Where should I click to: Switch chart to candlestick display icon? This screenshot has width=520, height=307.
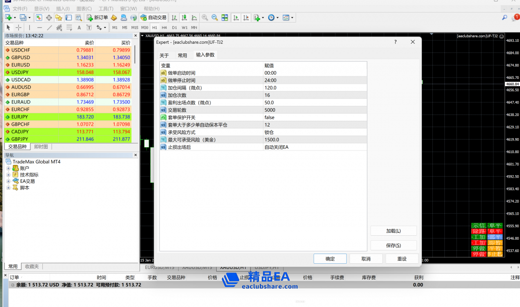183,18
